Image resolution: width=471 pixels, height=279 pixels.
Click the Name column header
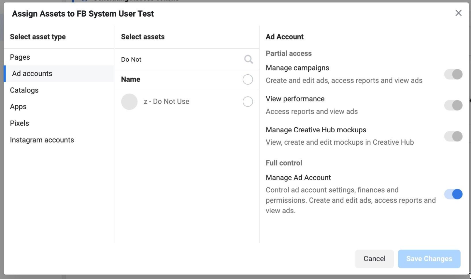pos(131,79)
